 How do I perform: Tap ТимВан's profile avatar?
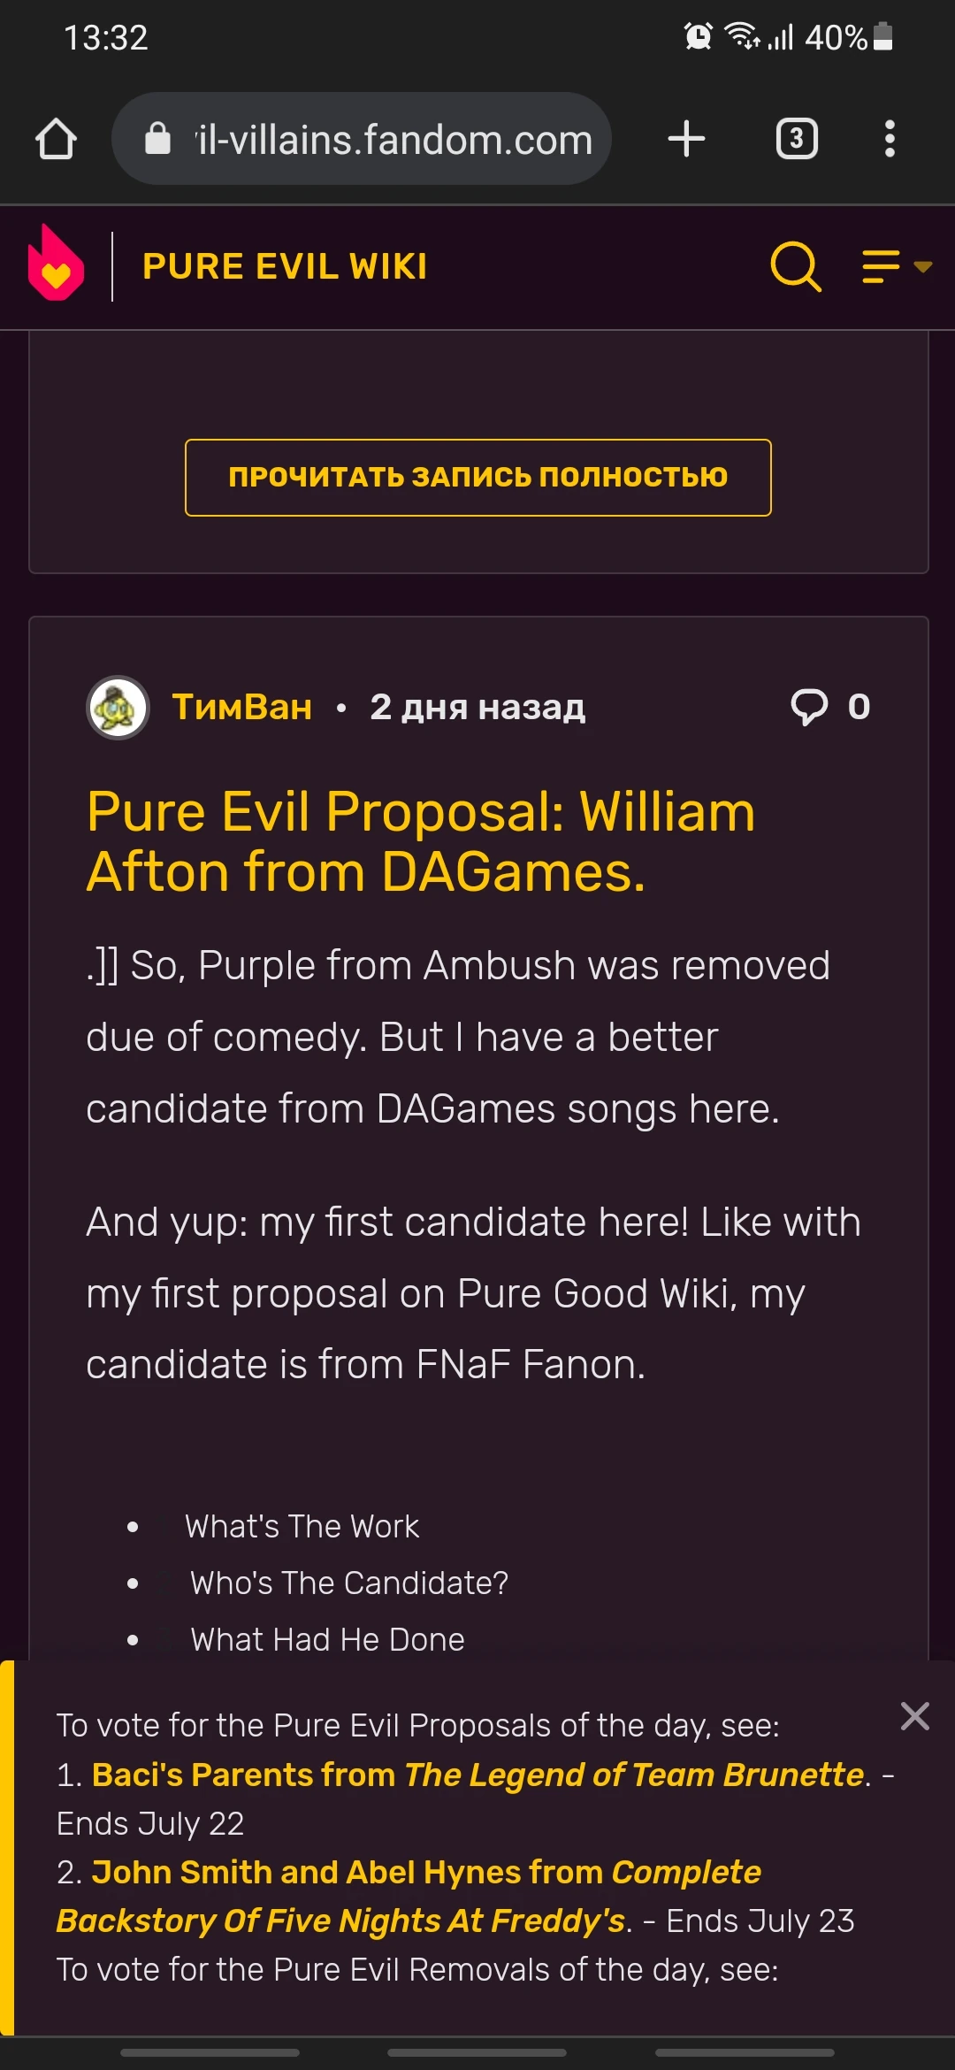(x=116, y=707)
